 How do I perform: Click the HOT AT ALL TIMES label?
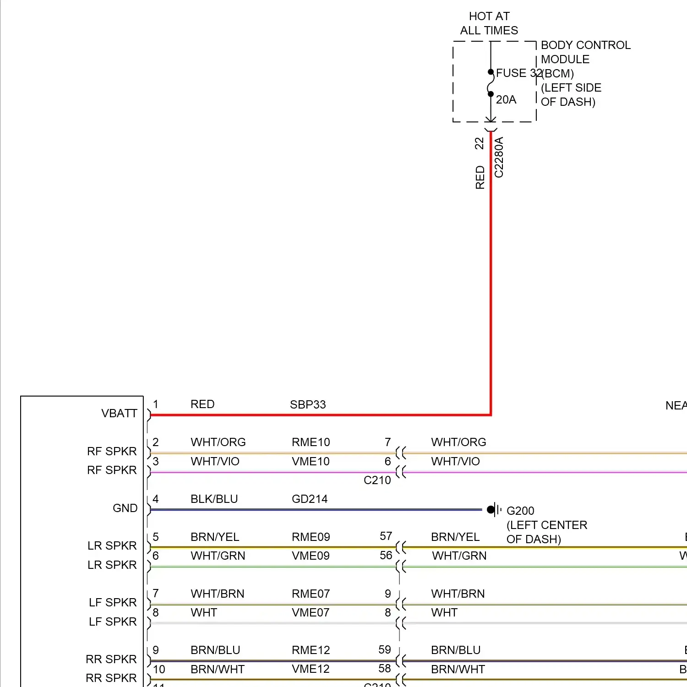(x=489, y=23)
